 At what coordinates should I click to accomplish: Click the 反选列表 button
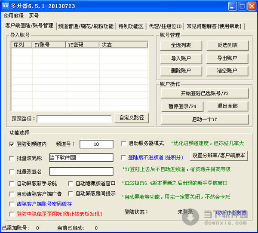pos(227,45)
